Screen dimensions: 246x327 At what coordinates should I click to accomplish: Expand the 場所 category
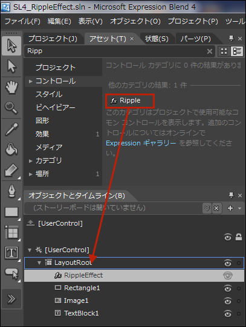[x=30, y=174]
